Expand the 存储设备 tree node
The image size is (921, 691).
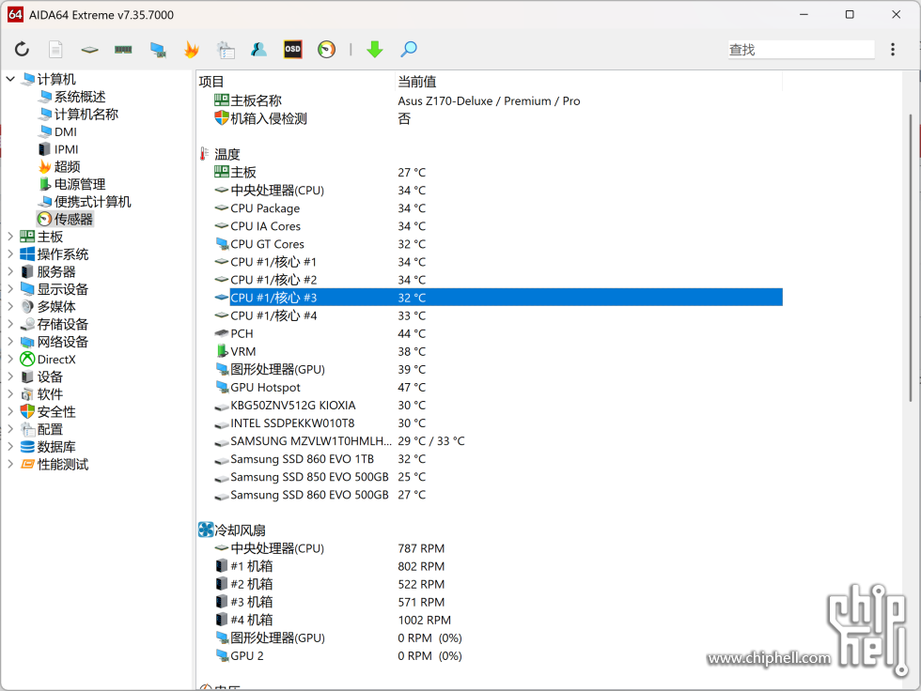click(10, 324)
